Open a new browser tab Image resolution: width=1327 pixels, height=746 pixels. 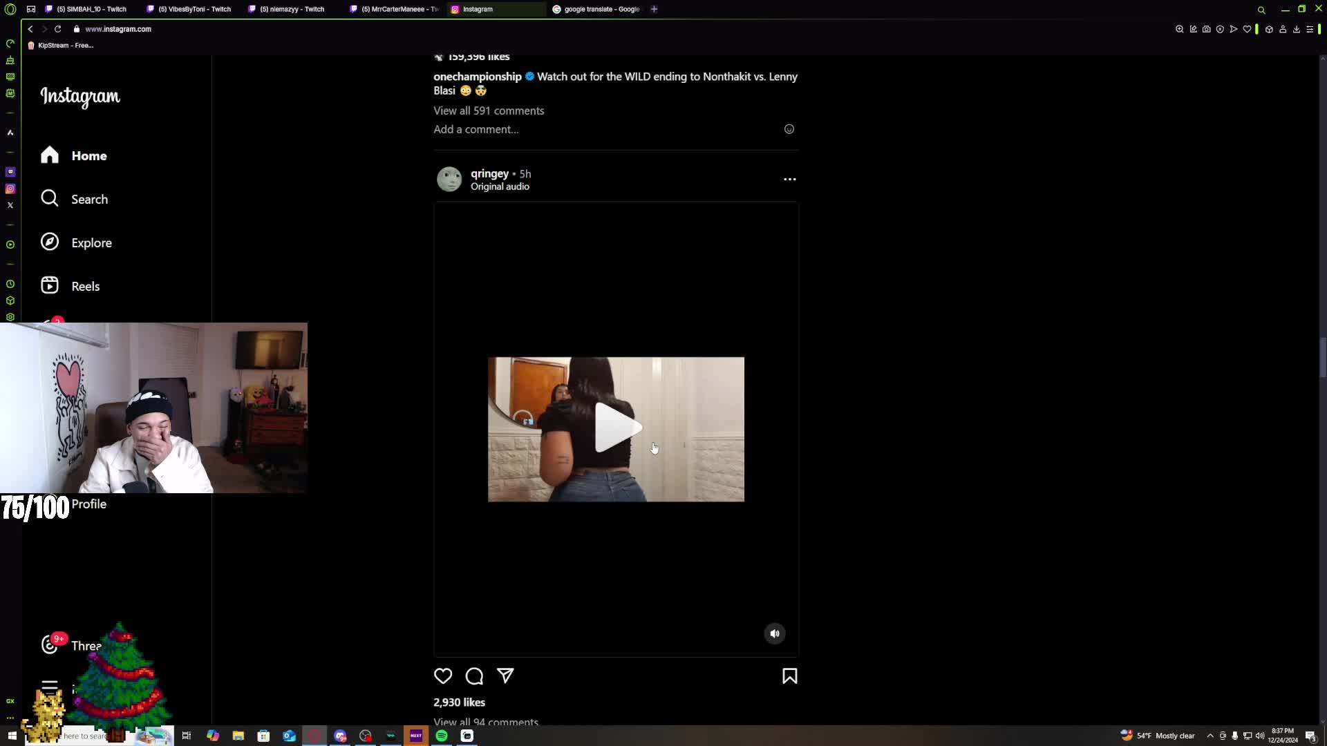(x=655, y=9)
